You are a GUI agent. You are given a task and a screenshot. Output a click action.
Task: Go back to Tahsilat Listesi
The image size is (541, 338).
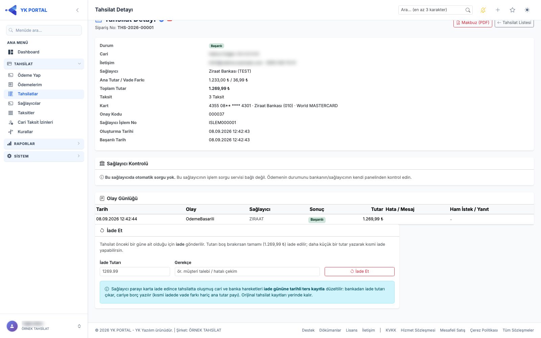[x=514, y=23]
